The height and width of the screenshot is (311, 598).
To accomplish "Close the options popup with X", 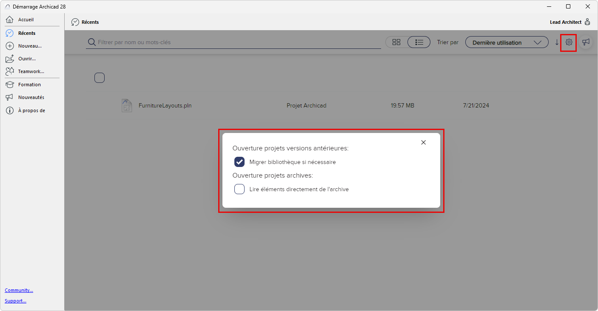I will coord(423,142).
